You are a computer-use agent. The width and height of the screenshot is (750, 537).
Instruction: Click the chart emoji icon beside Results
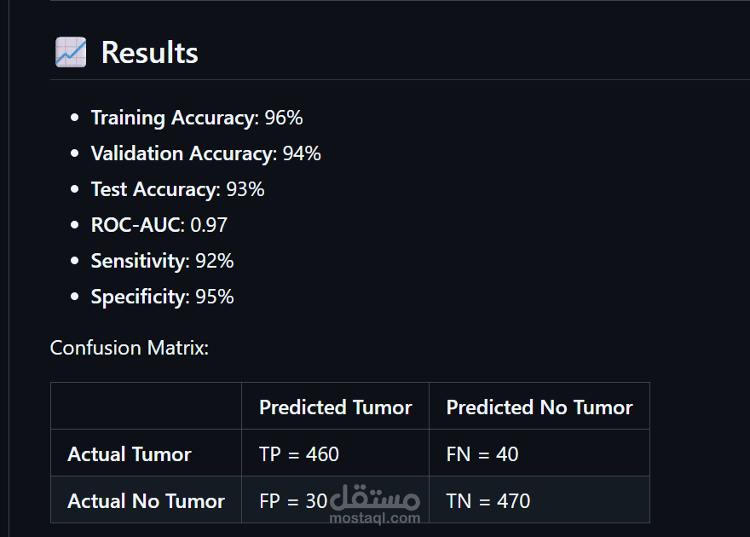(70, 53)
